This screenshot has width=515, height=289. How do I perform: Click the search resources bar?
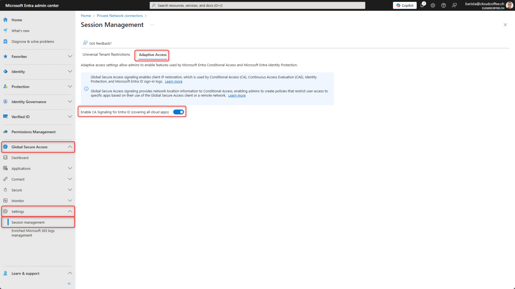pos(257,5)
